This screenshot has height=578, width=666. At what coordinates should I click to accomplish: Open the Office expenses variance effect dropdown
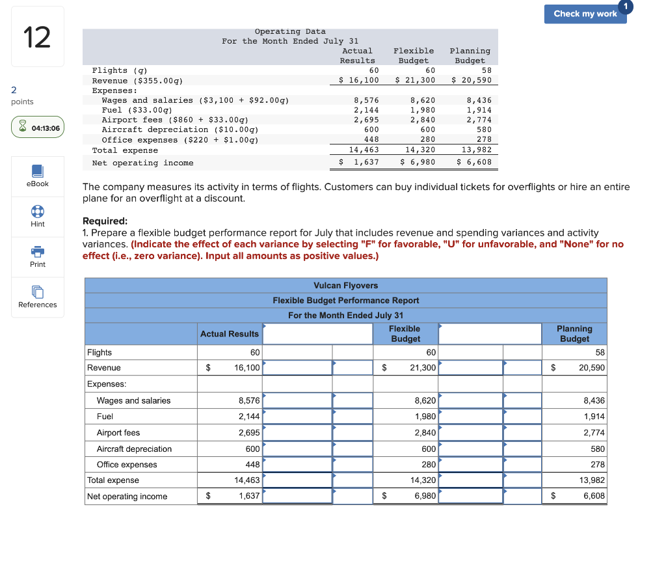pyautogui.click(x=352, y=463)
